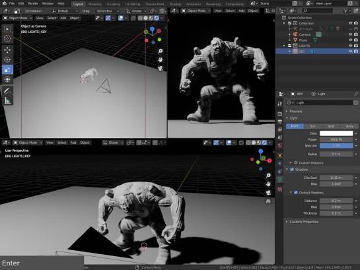Select the Point light type button
The image size is (360, 270).
point(295,126)
